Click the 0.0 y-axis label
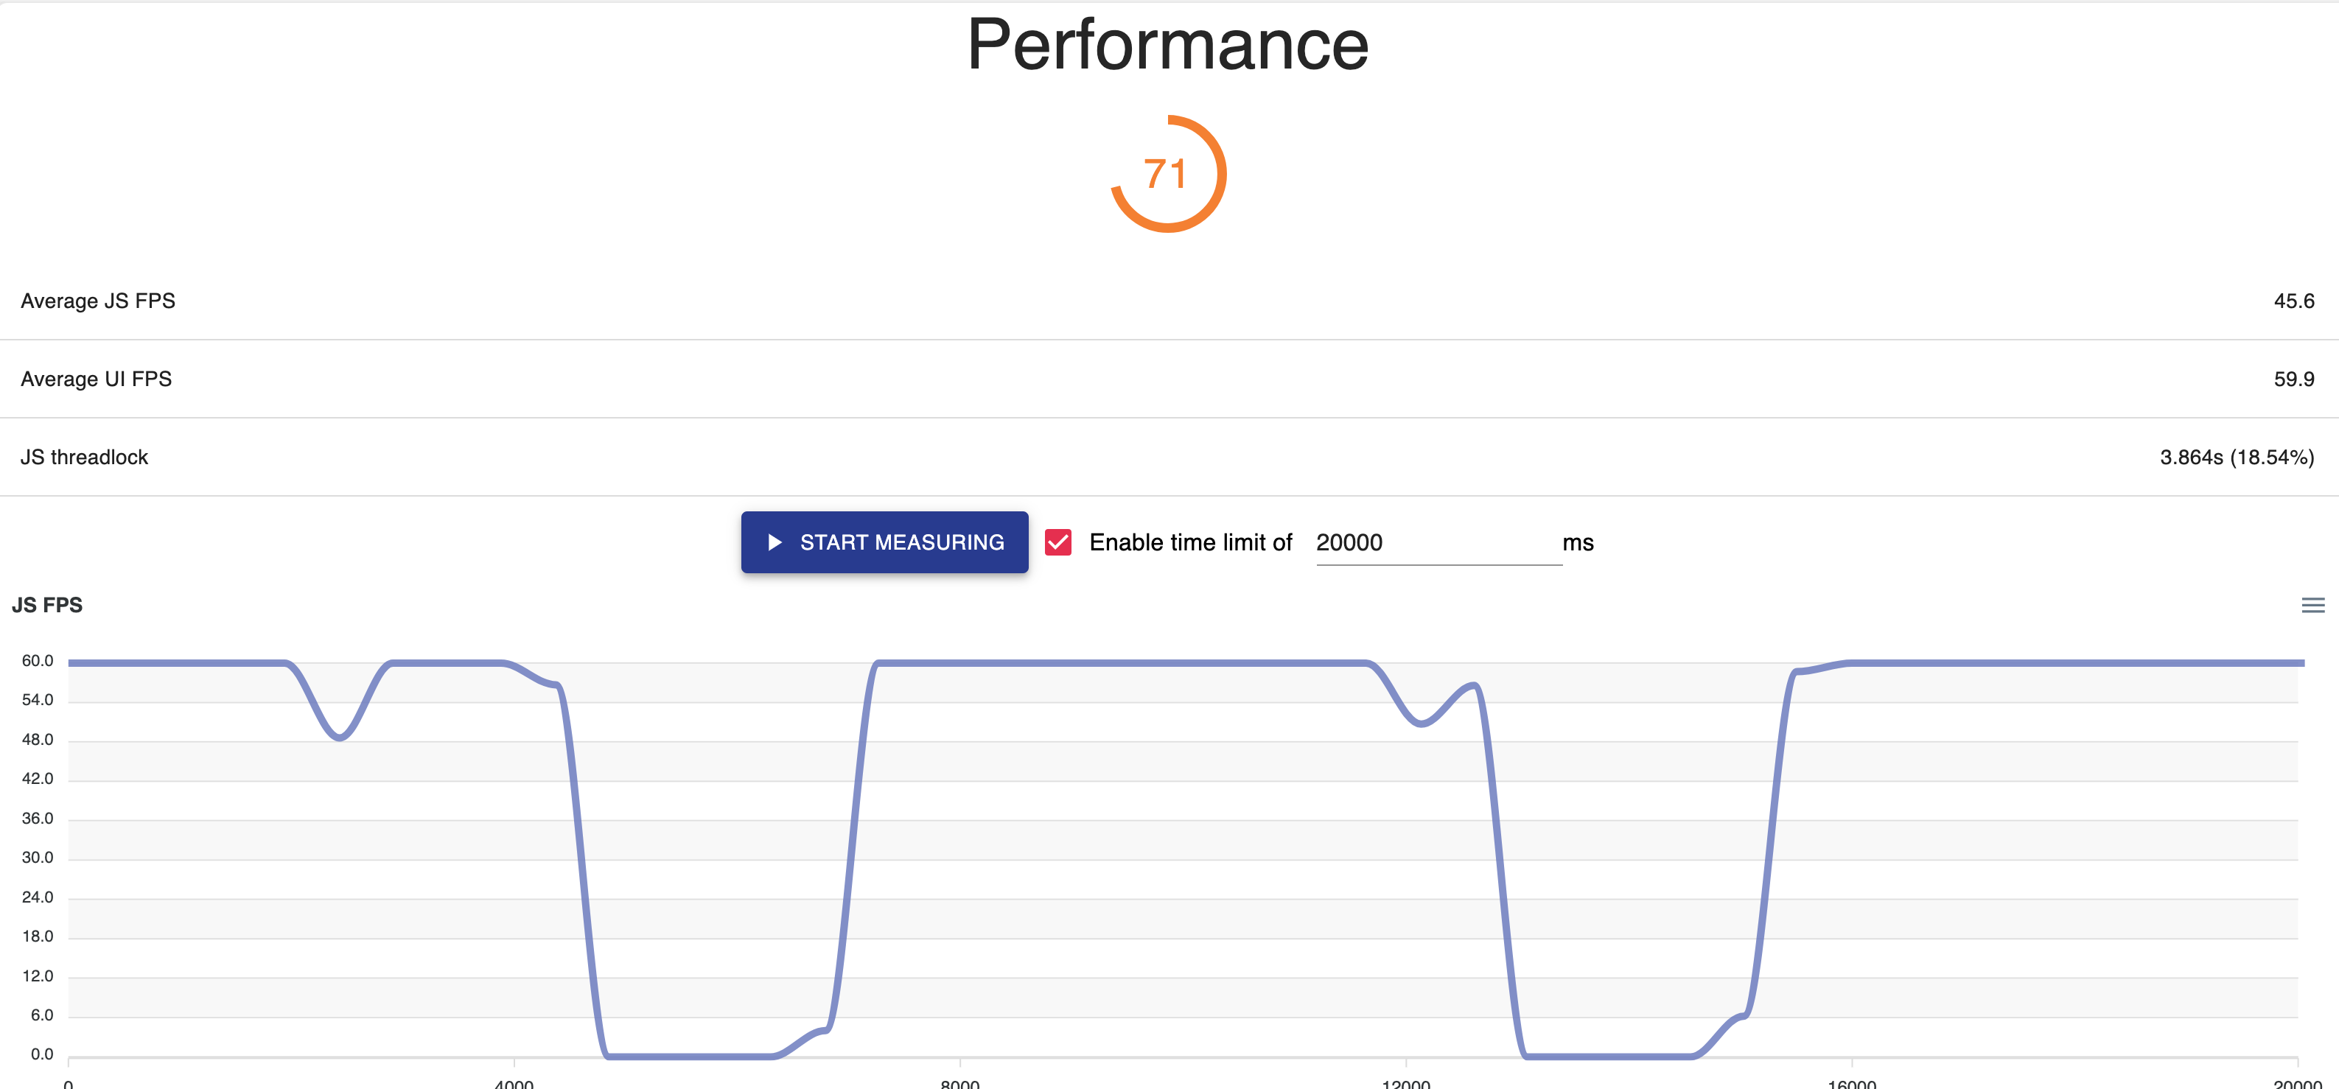The width and height of the screenshot is (2339, 1089). (42, 1054)
